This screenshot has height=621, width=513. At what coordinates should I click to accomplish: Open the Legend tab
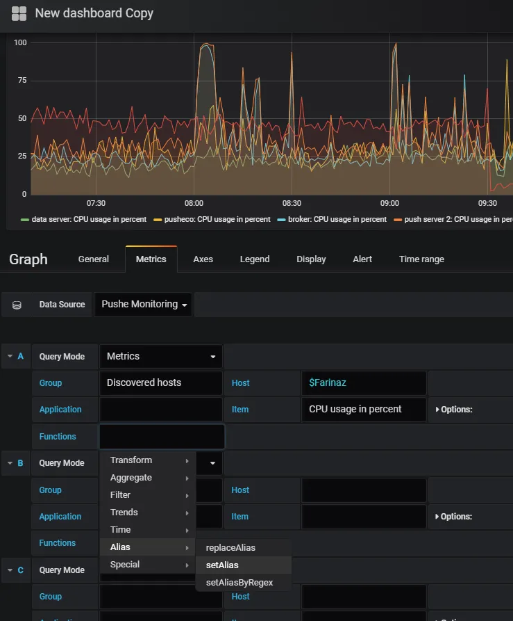pos(255,259)
